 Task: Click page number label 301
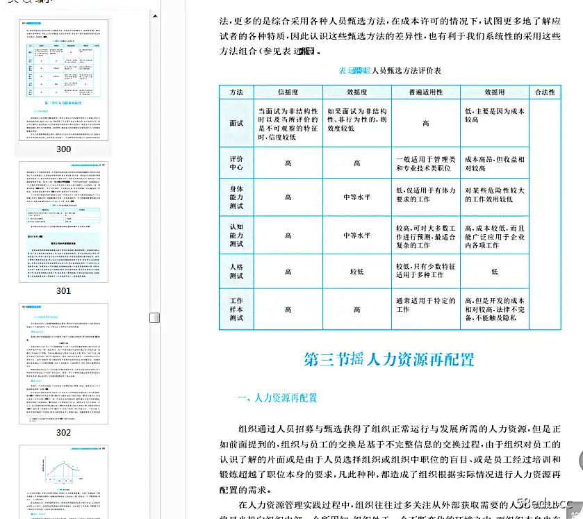point(63,290)
